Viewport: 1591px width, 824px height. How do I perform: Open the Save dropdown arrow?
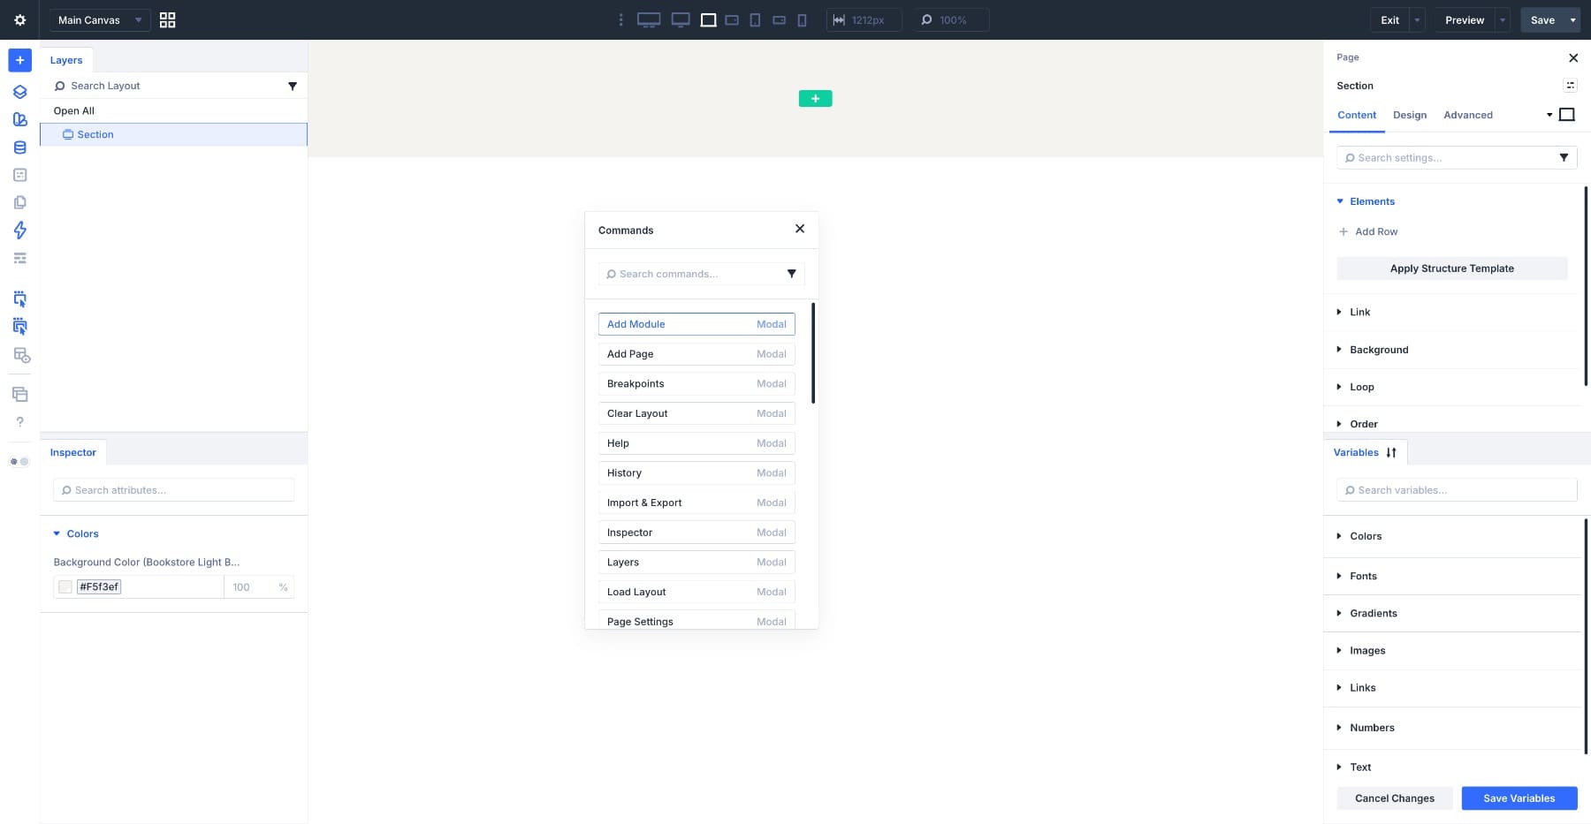1572,19
